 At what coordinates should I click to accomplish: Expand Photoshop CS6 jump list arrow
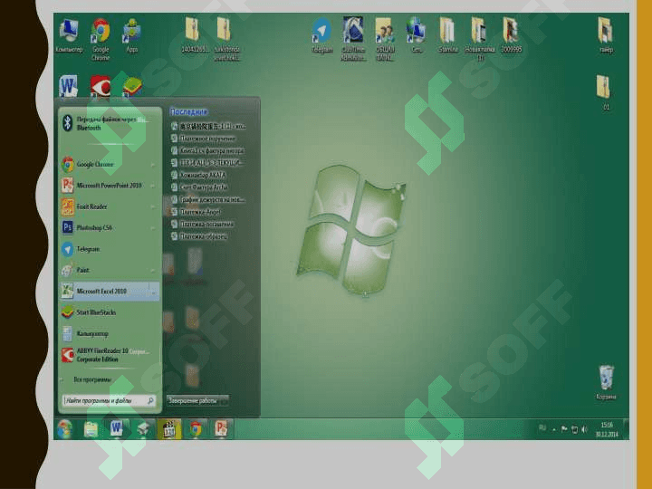pos(153,228)
